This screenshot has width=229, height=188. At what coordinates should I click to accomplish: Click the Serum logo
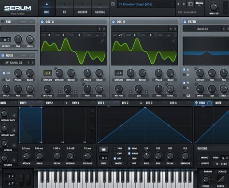pyautogui.click(x=17, y=8)
